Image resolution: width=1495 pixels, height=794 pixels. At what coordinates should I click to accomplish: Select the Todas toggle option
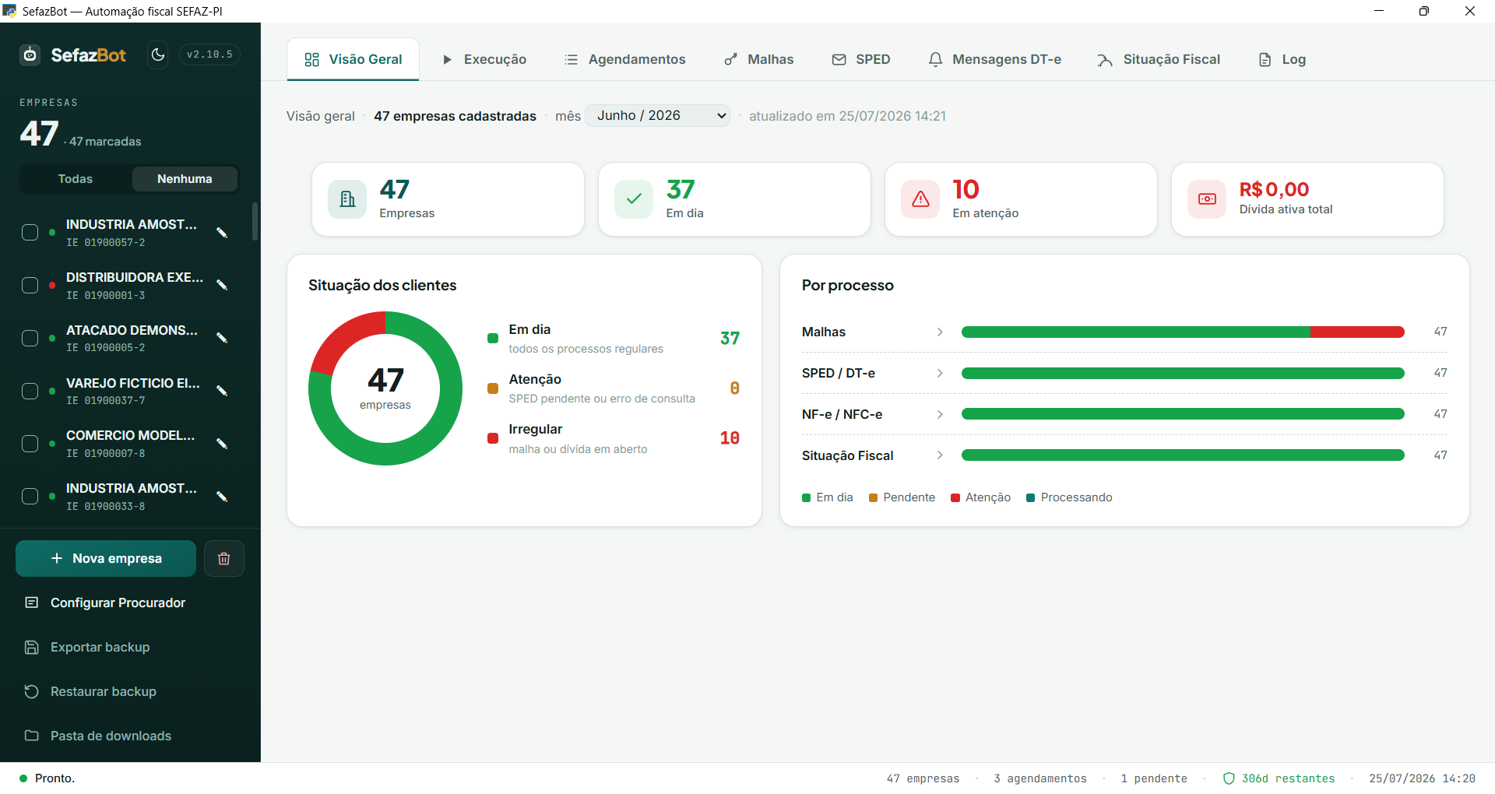coord(76,179)
